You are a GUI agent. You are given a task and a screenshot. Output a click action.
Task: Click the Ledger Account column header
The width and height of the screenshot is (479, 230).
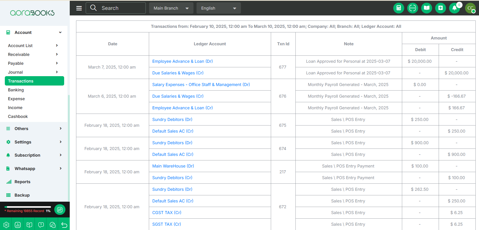tap(210, 44)
